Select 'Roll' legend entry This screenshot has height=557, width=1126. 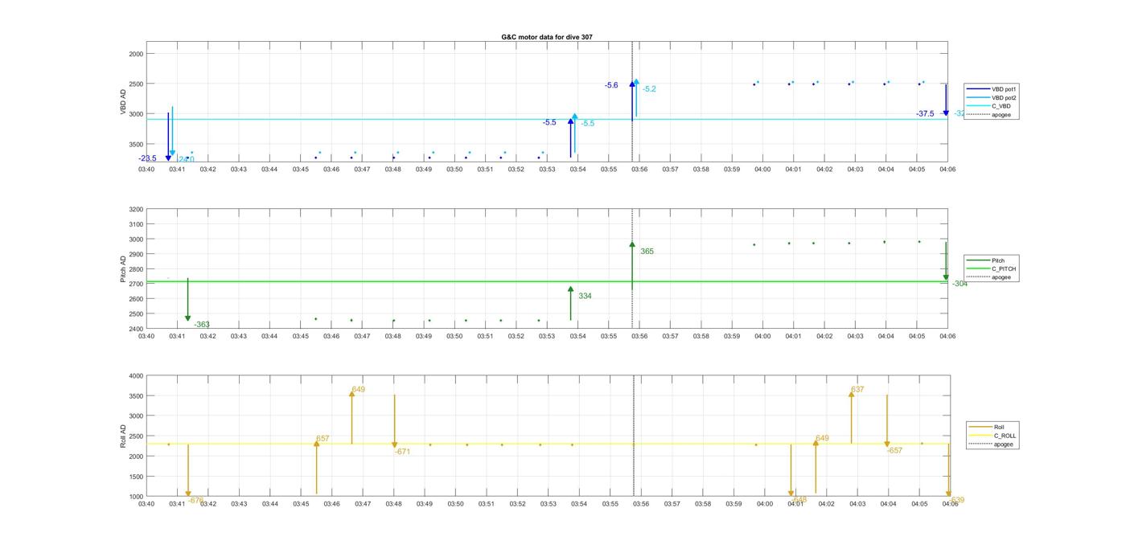pos(986,427)
